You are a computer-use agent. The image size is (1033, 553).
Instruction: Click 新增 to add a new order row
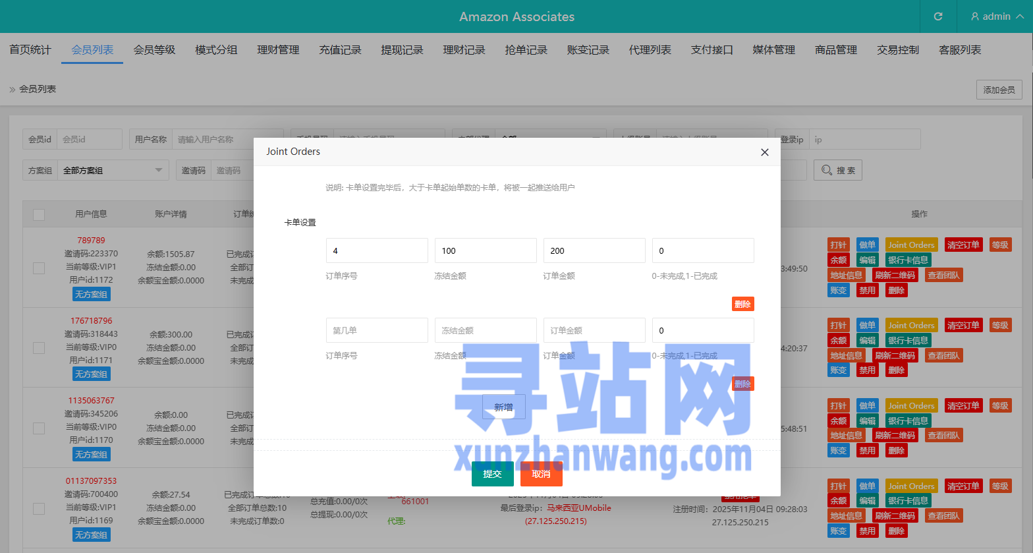[x=503, y=407]
